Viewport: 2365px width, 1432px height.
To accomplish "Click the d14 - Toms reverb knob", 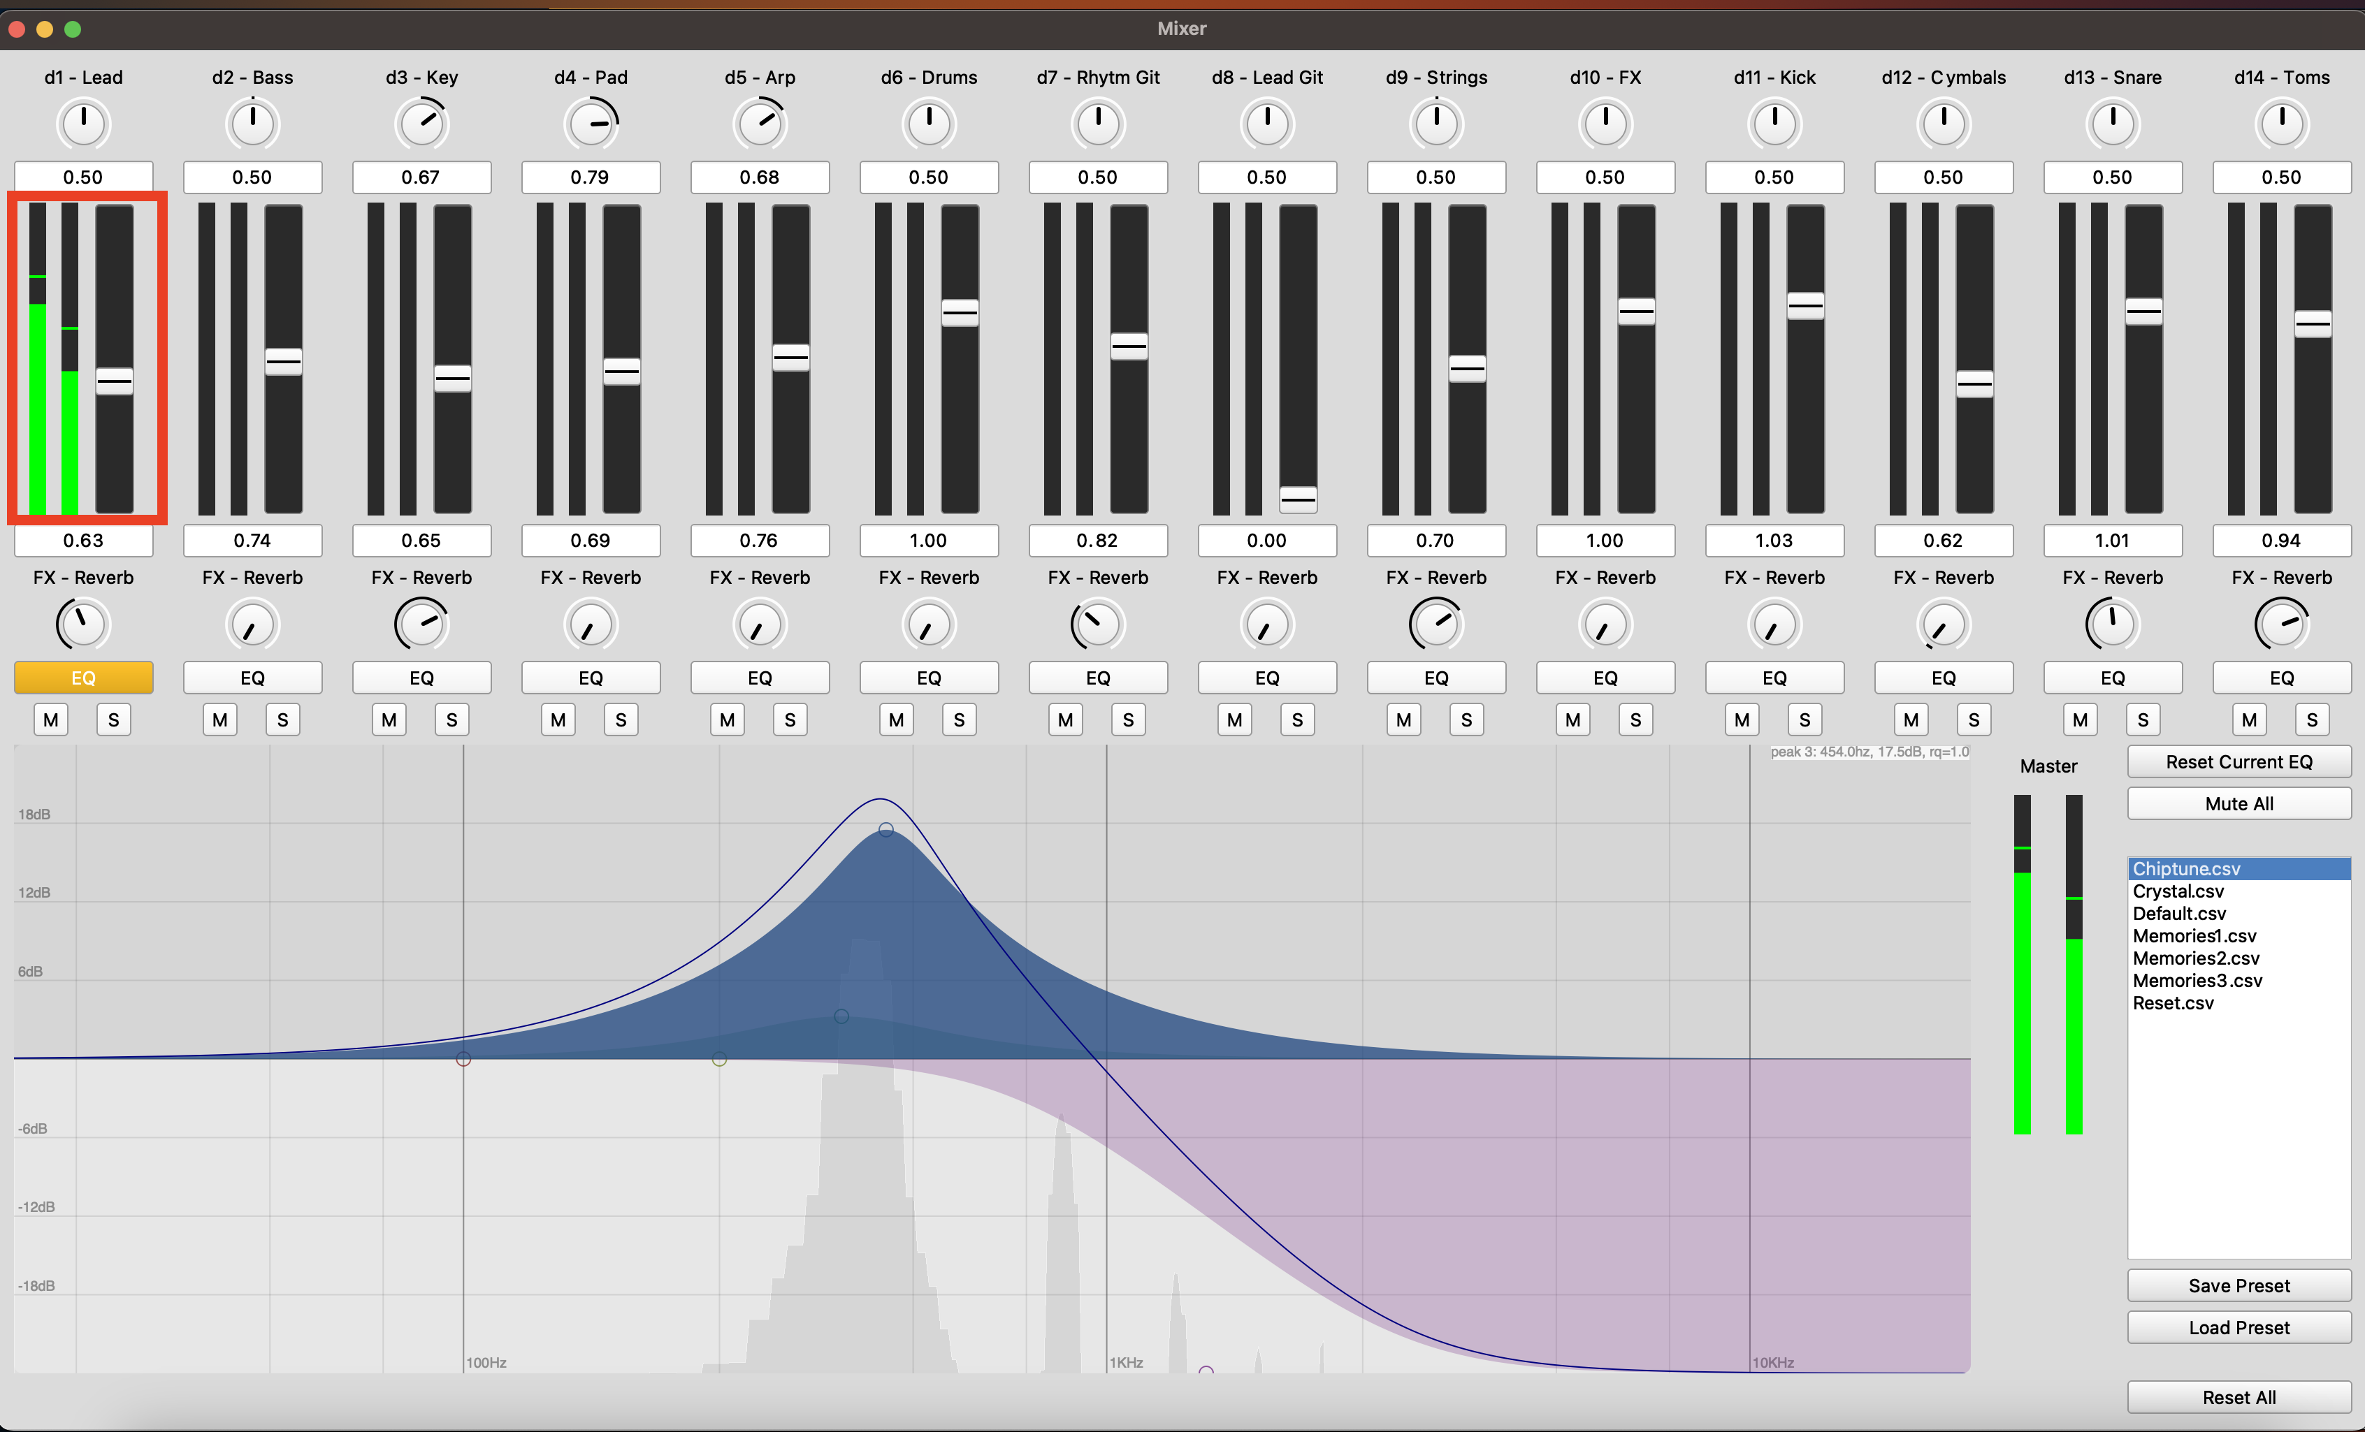I will pyautogui.click(x=2282, y=624).
